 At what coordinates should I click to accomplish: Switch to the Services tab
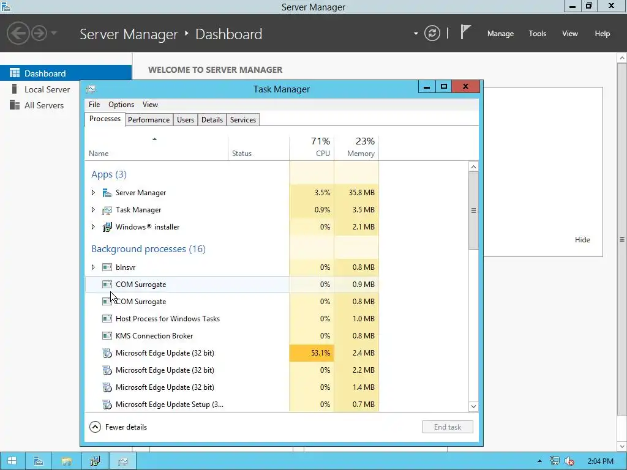[243, 120]
